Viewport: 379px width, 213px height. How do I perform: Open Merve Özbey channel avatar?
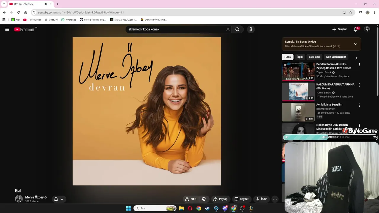pos(19,199)
